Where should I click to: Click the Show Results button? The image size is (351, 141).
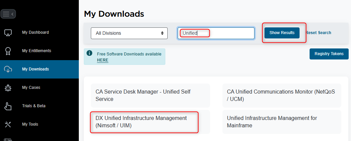(x=282, y=33)
